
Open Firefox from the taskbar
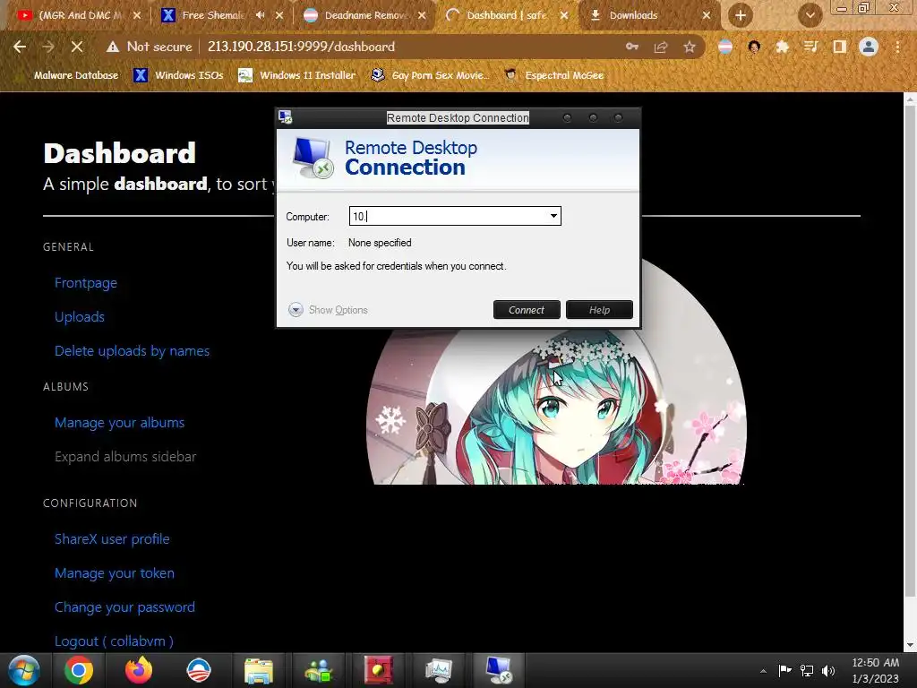pyautogui.click(x=139, y=670)
